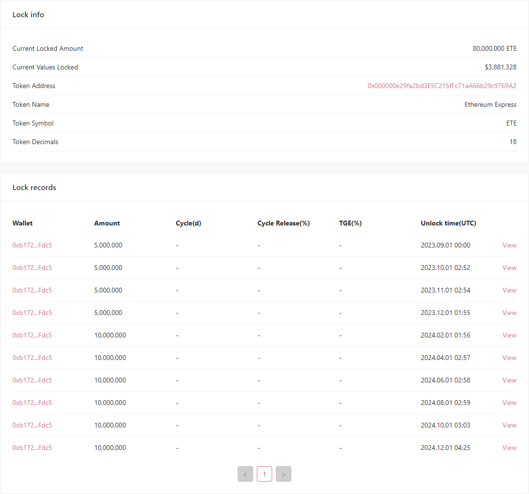View lock record unlocking 2024.06.01 02:58
The width and height of the screenshot is (529, 494).
tap(509, 380)
